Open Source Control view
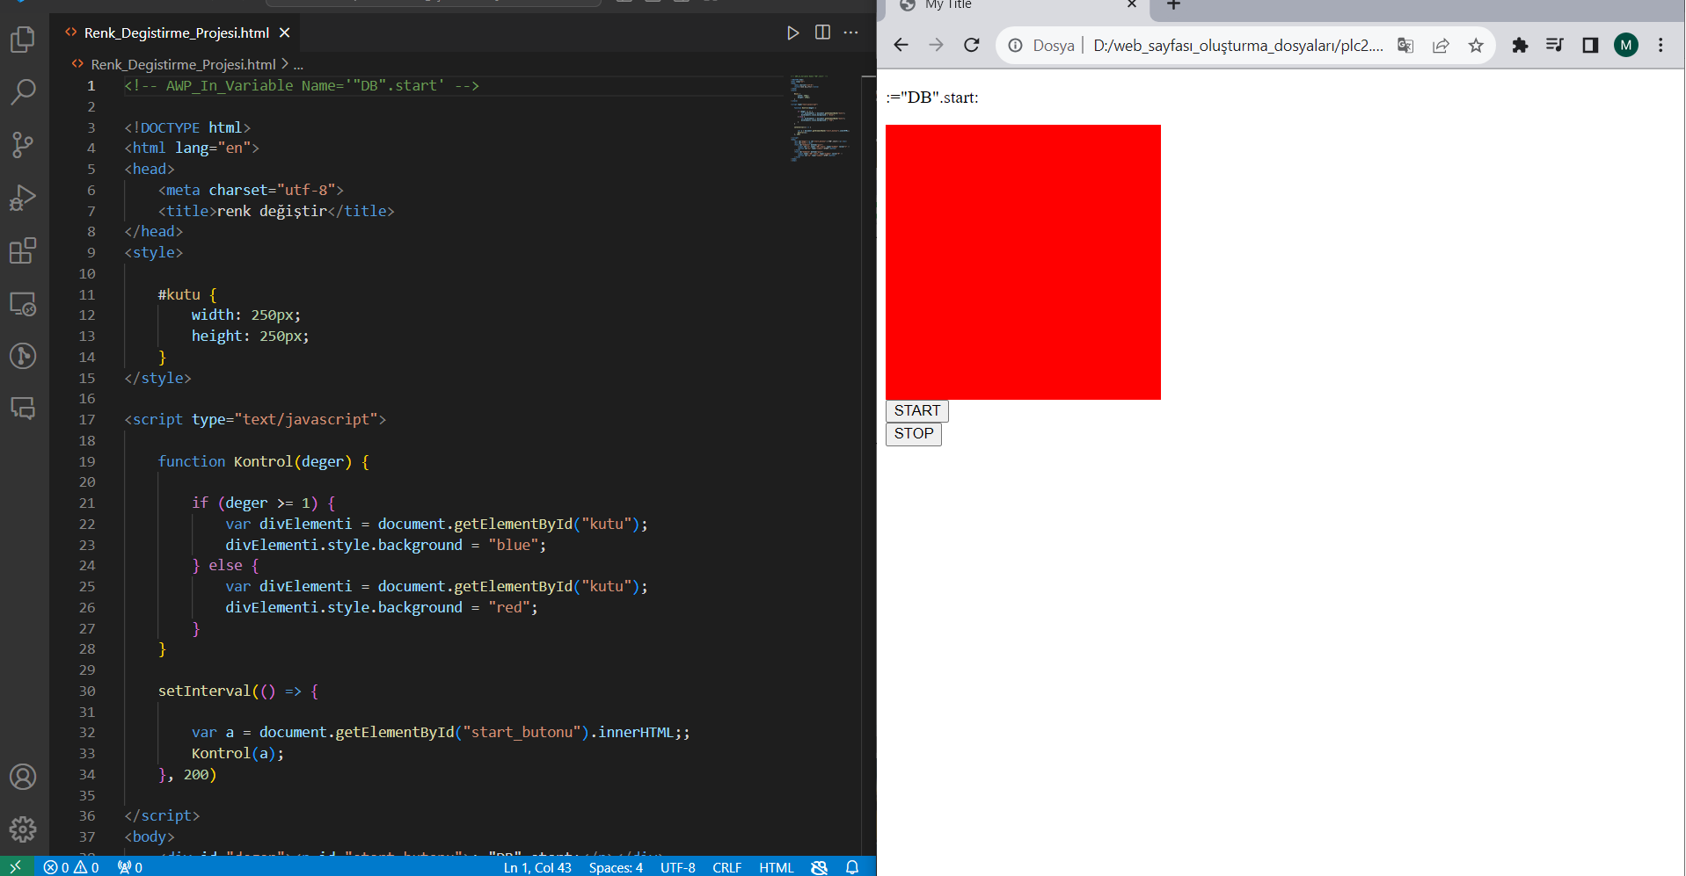 pyautogui.click(x=23, y=145)
